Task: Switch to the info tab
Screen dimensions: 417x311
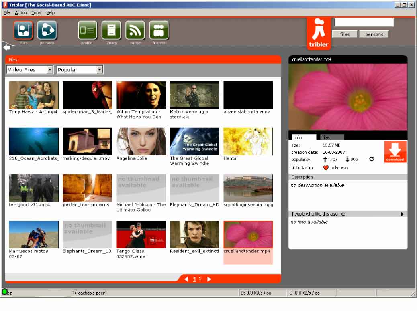Action: [304, 137]
